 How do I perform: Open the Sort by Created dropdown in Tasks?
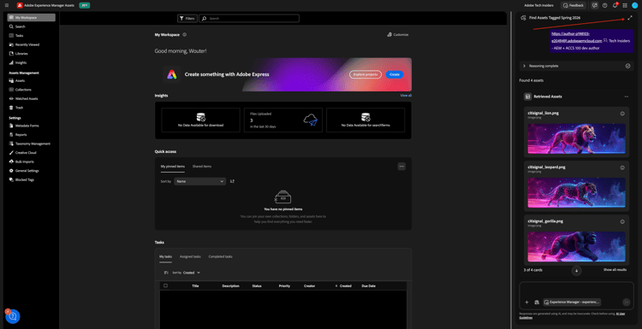point(192,273)
